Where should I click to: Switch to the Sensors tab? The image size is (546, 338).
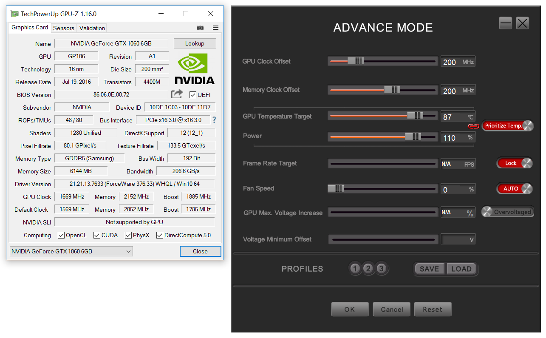(x=64, y=28)
